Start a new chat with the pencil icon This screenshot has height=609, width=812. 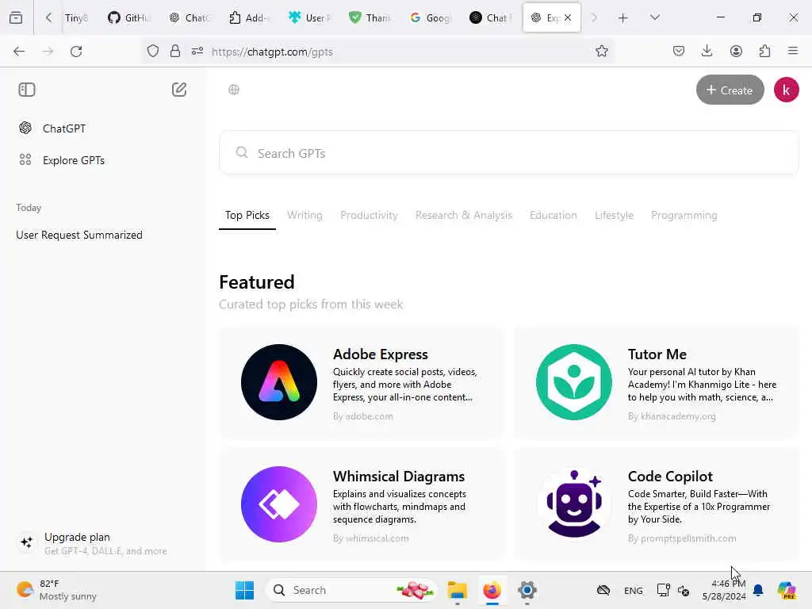pyautogui.click(x=179, y=90)
